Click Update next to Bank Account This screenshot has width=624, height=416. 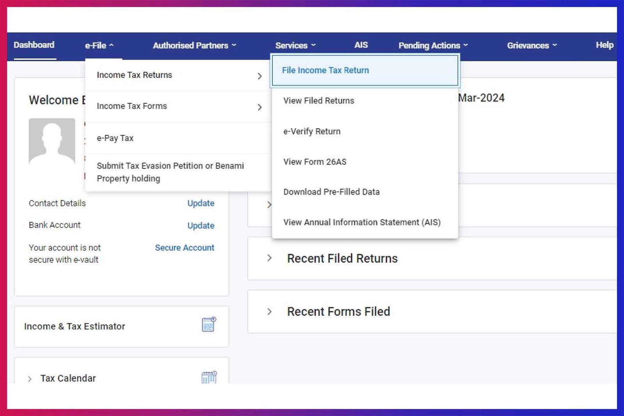tap(201, 225)
